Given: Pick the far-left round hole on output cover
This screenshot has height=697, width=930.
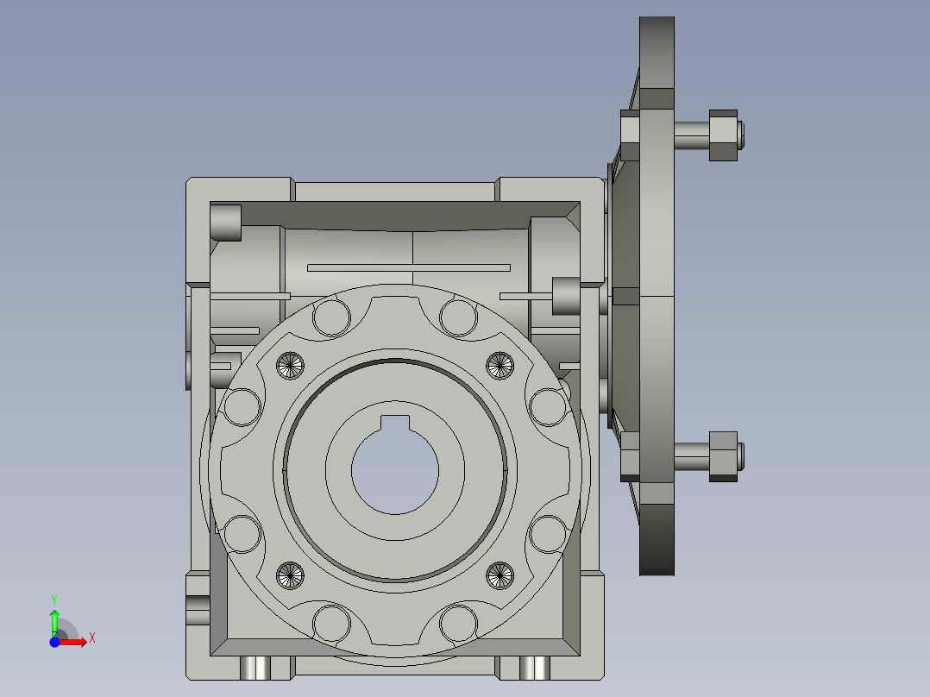Looking at the screenshot, I should tap(242, 407).
